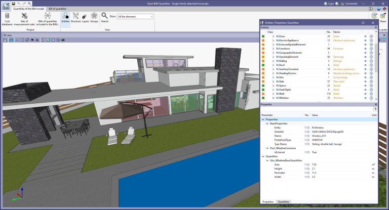Open the Quantities tab at panel bottom
Viewport: 389px width, 210px height.
283,201
